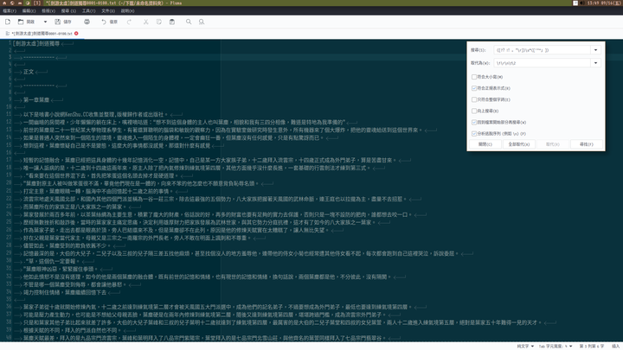623x350 pixels.
Task: Open the 說明 (Help) menu
Action: click(x=127, y=10)
